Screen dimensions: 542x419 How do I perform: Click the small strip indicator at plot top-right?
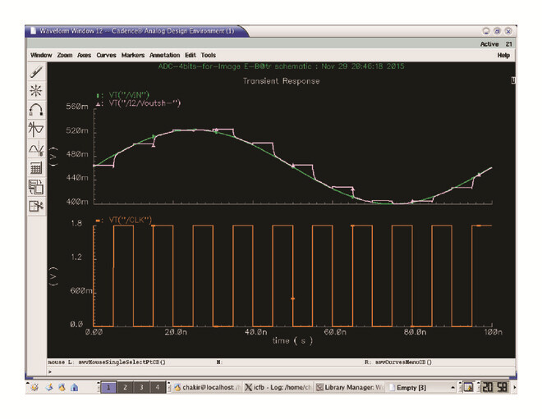click(513, 80)
